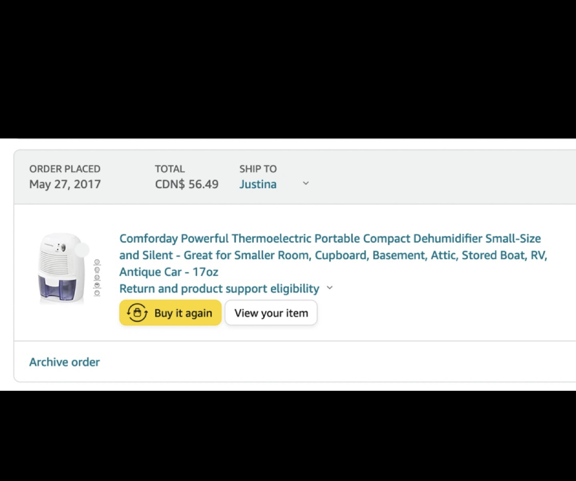Expand the return eligibility chevron arrow
Image resolution: width=576 pixels, height=481 pixels.
(330, 288)
